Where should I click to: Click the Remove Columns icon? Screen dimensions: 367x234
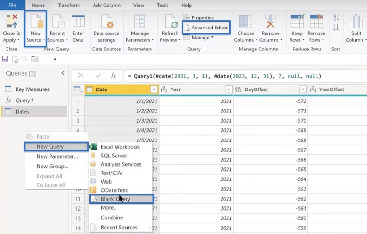[x=270, y=21]
